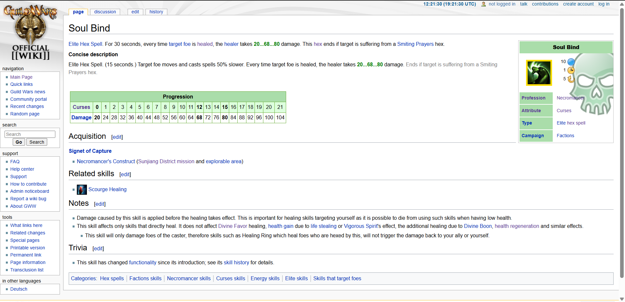Open the Smiting Prayers link
This screenshot has height=302, width=625.
click(415, 44)
